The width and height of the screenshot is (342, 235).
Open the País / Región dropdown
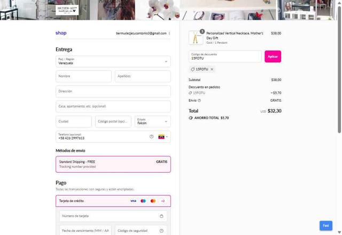(x=113, y=61)
